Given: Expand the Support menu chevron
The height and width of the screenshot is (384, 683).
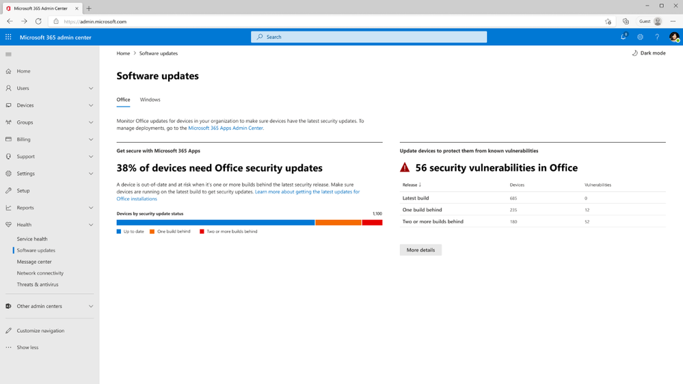Looking at the screenshot, I should point(91,156).
